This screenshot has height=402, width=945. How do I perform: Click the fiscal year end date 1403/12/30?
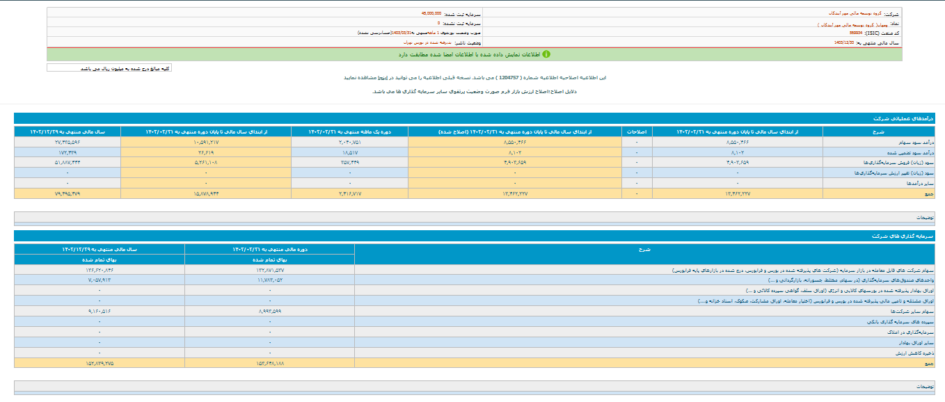click(845, 42)
